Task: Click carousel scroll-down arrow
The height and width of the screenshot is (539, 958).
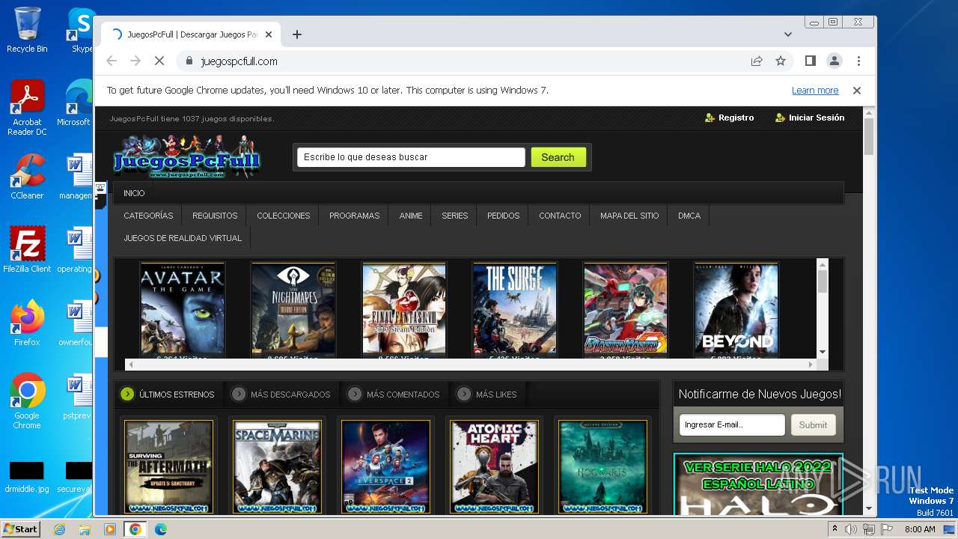Action: (x=823, y=352)
